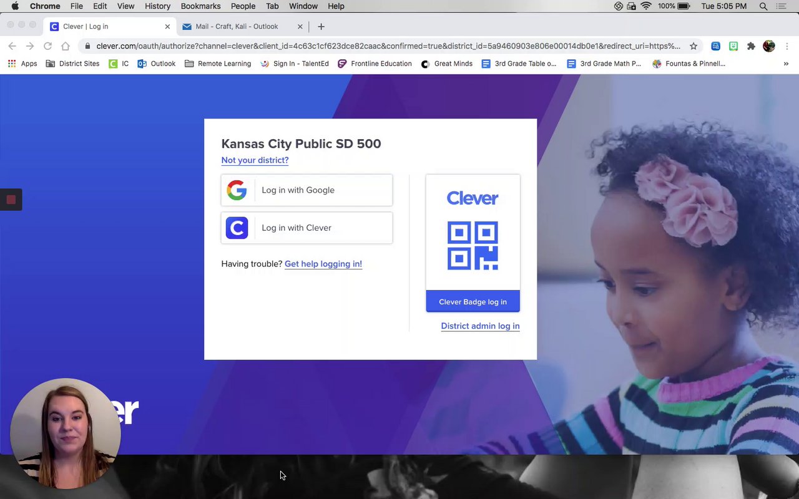Image resolution: width=799 pixels, height=499 pixels.
Task: Close the Mail - Outlook tab
Action: (300, 26)
